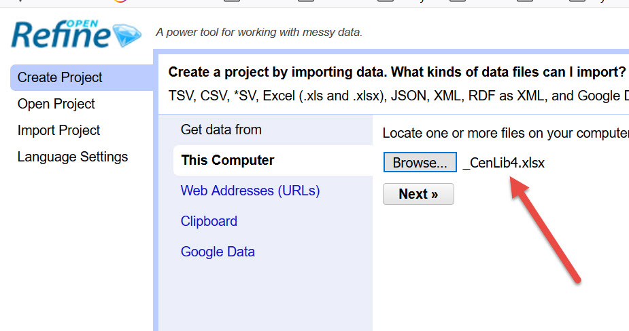Image resolution: width=629 pixels, height=331 pixels.
Task: Click the selected file name _CenLib4.xlsx
Action: 504,163
